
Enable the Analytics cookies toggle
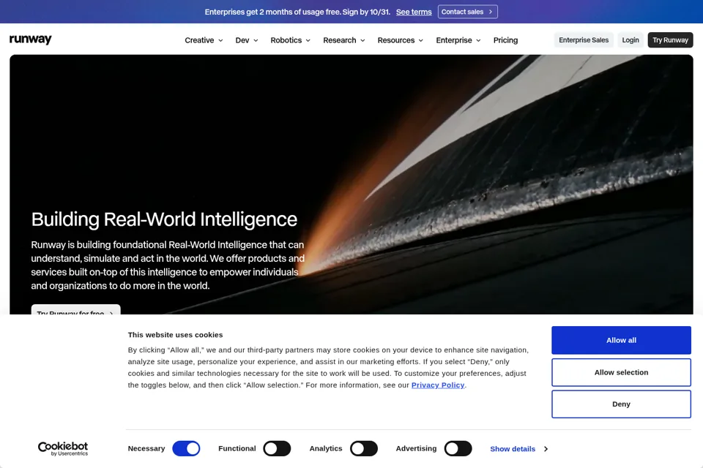364,448
